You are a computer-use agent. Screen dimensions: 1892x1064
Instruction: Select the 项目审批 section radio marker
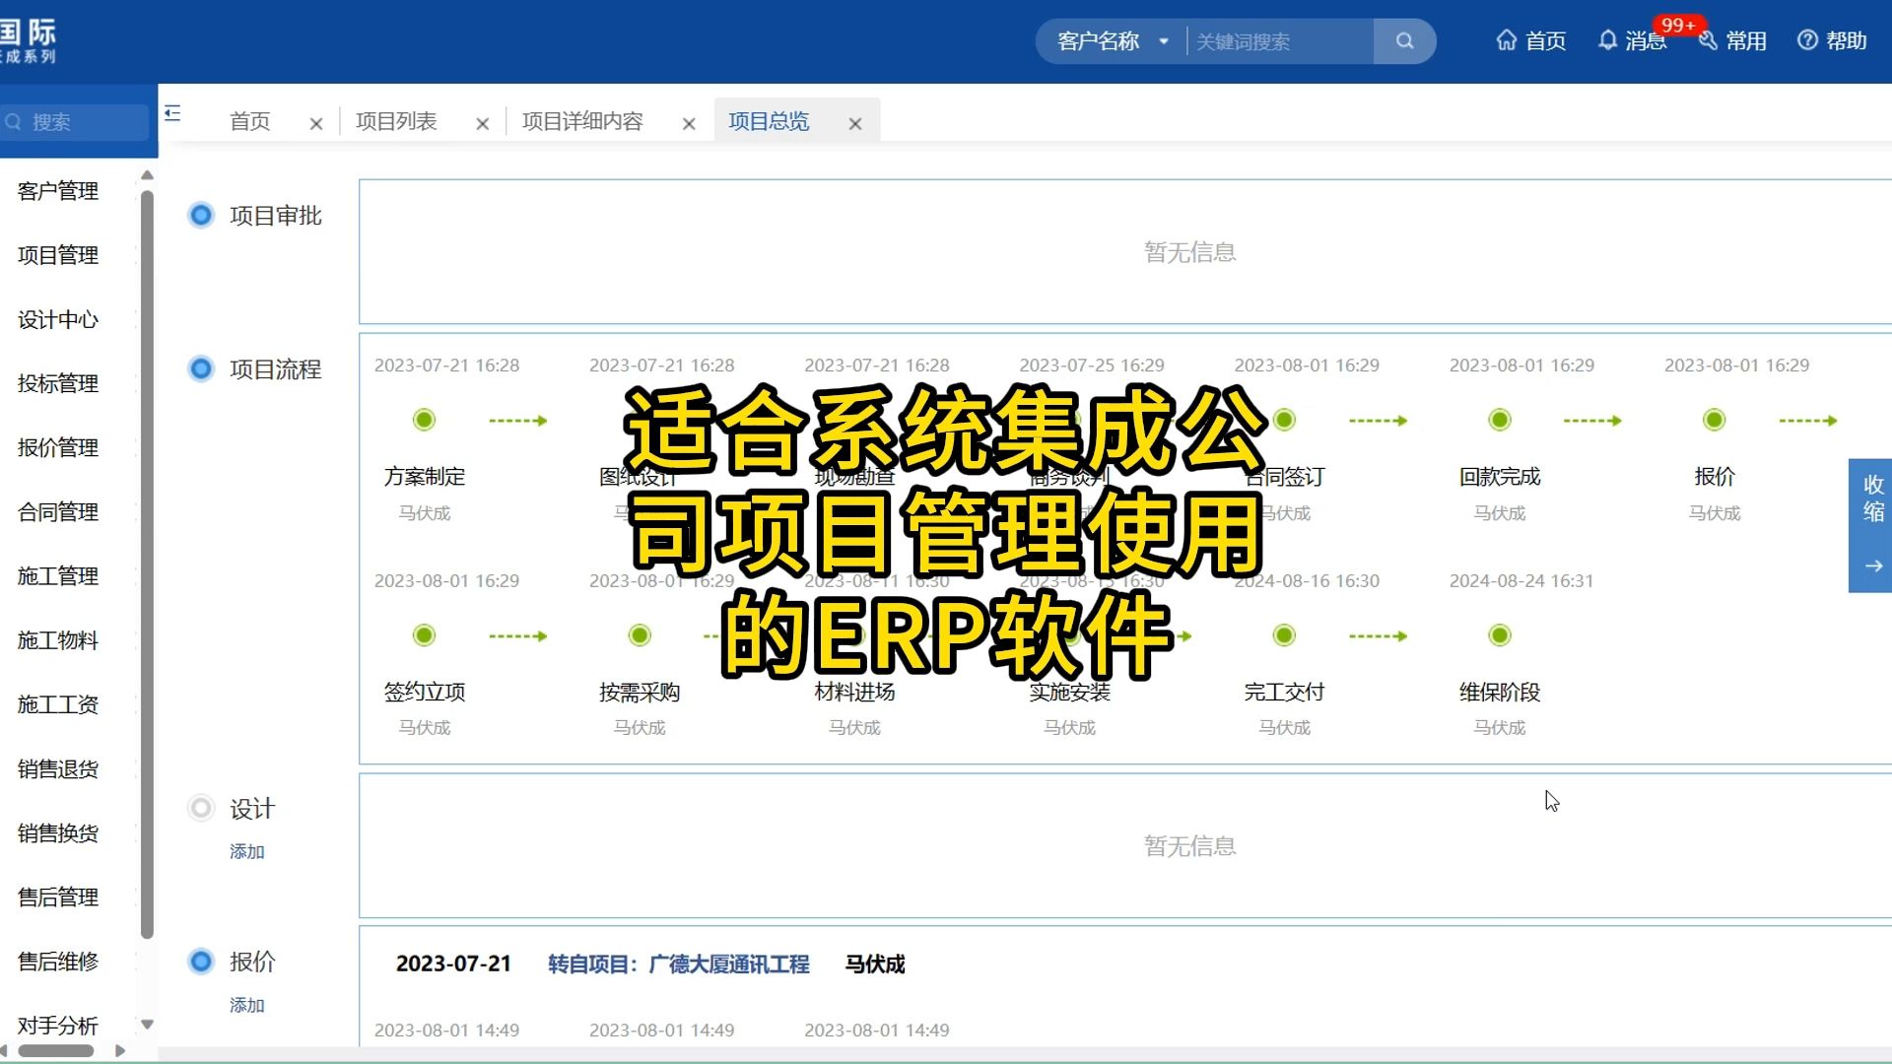[x=201, y=215]
